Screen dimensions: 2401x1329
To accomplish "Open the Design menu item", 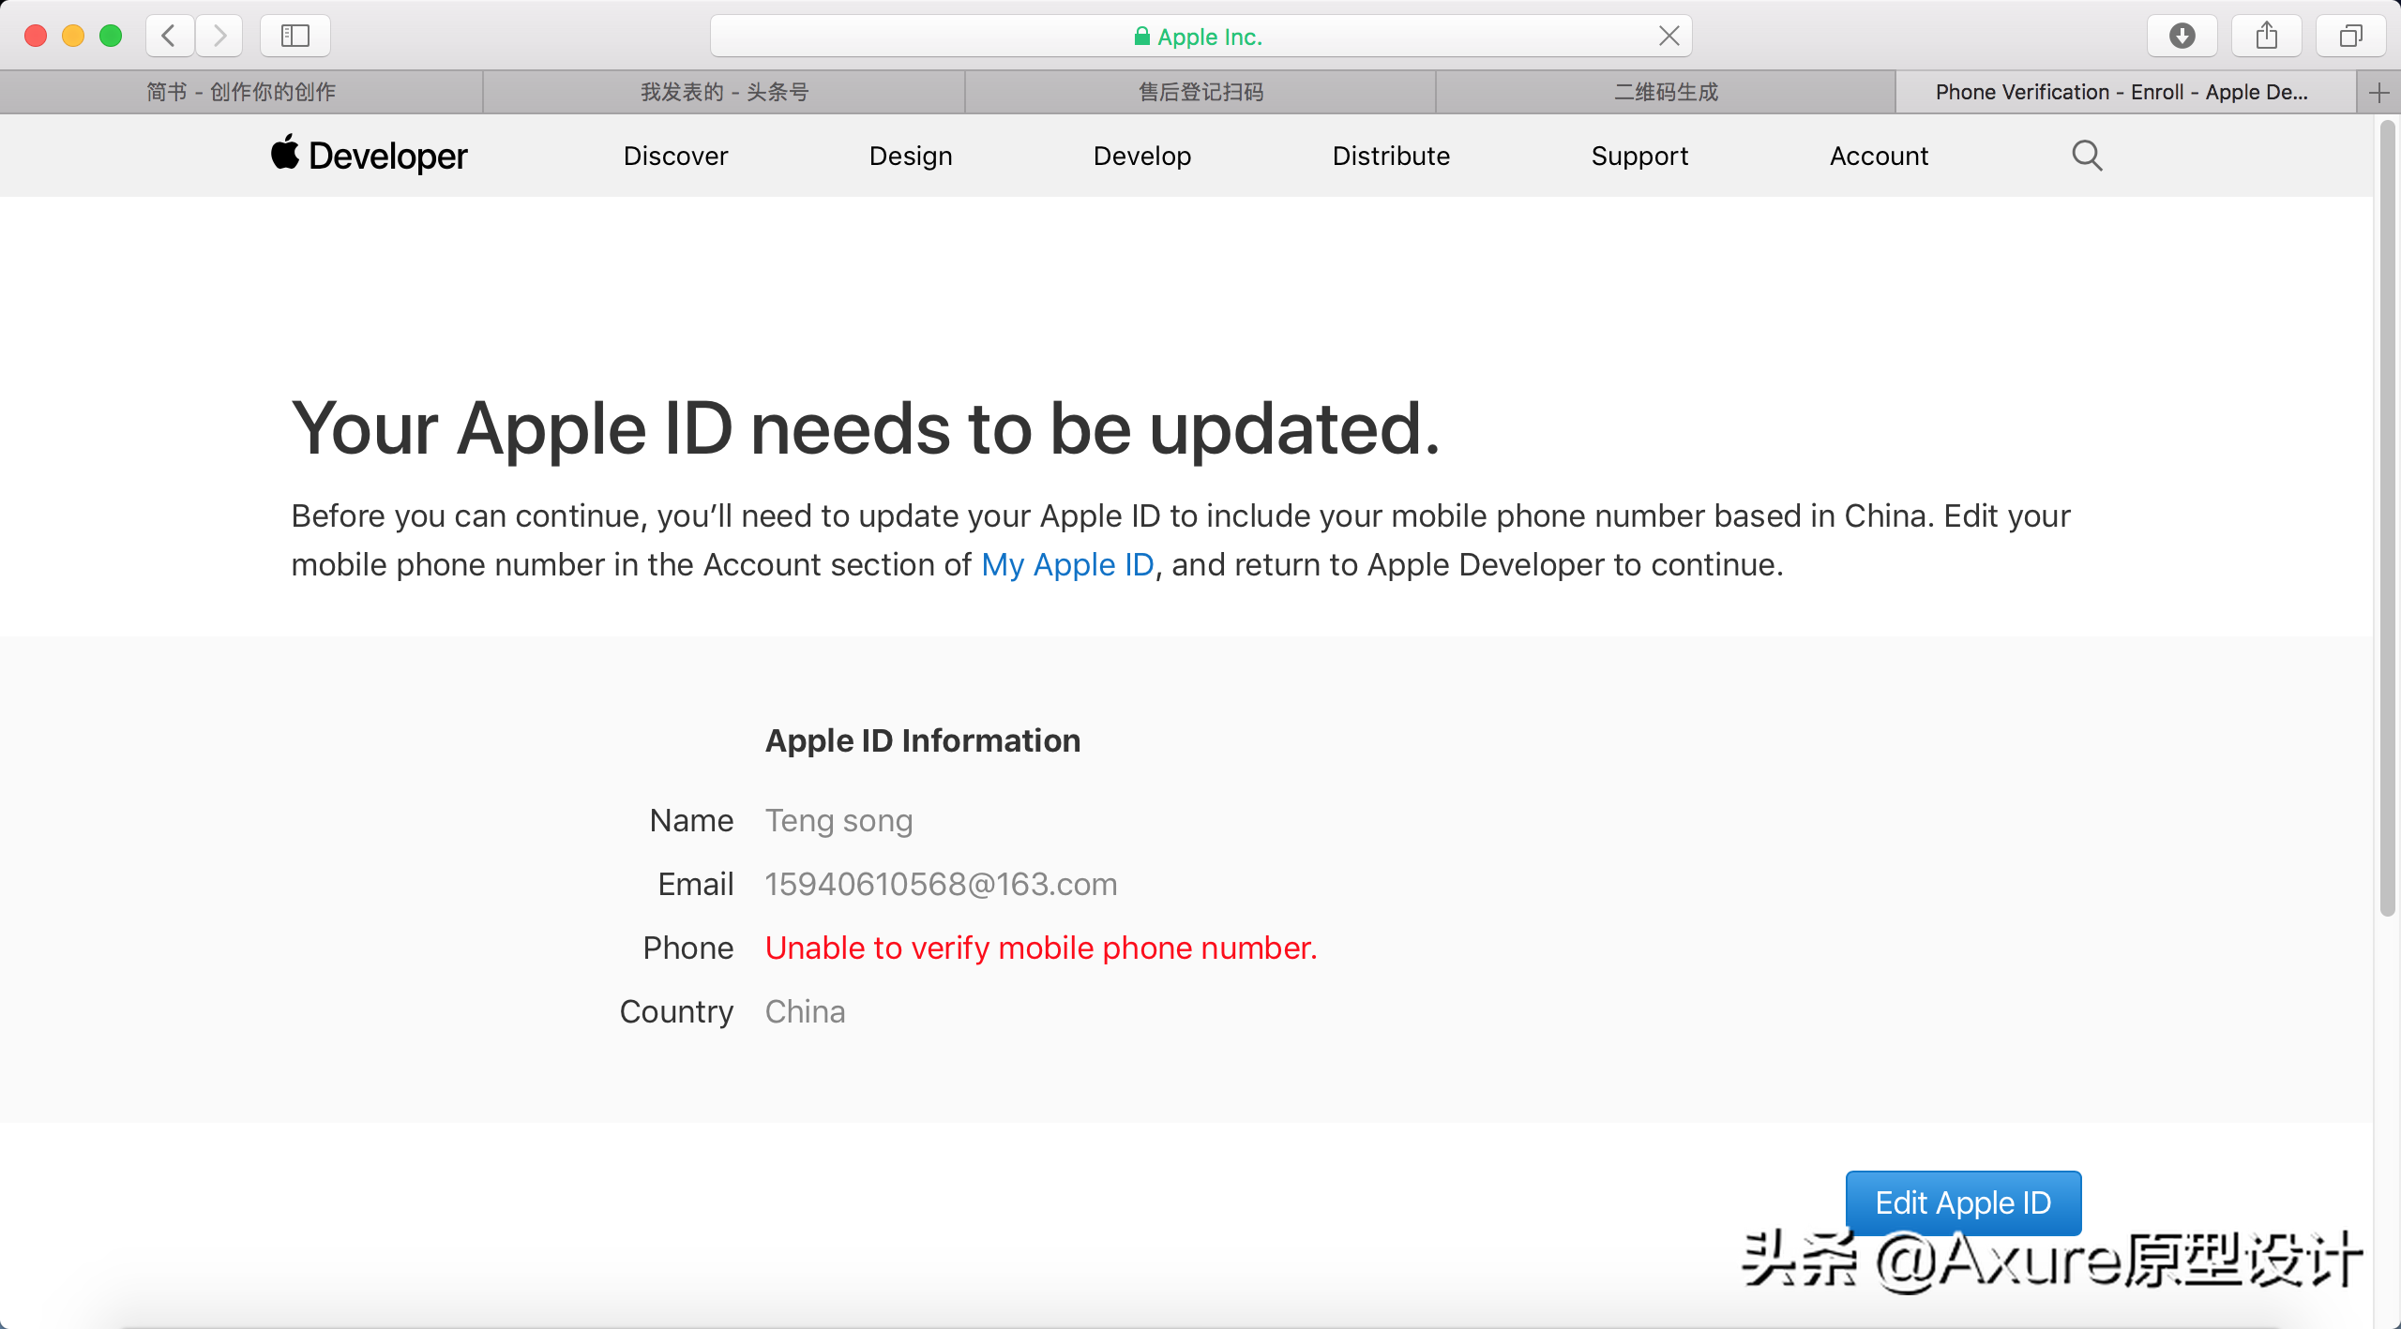I will coord(911,156).
